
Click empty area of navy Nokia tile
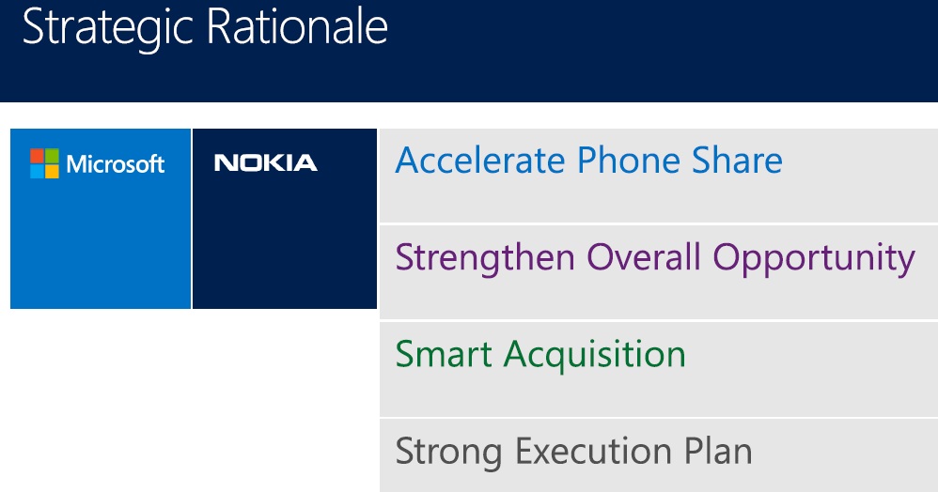284,254
